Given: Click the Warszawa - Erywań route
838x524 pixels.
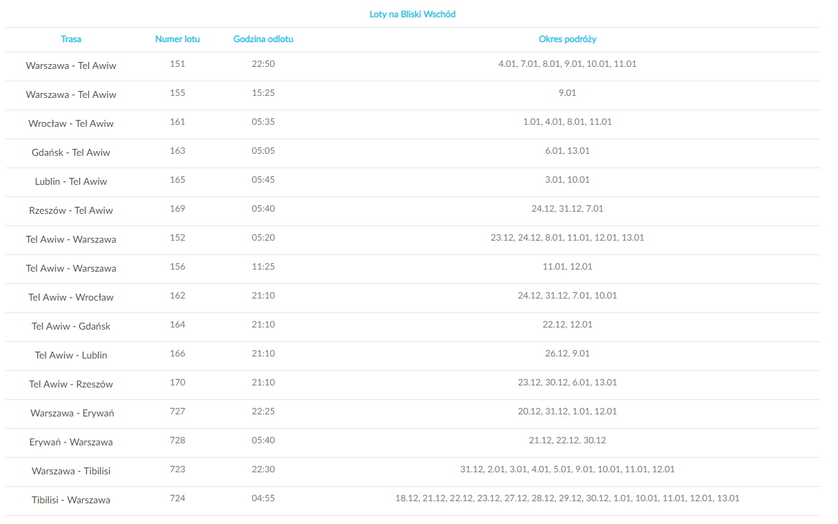Looking at the screenshot, I should (x=72, y=414).
